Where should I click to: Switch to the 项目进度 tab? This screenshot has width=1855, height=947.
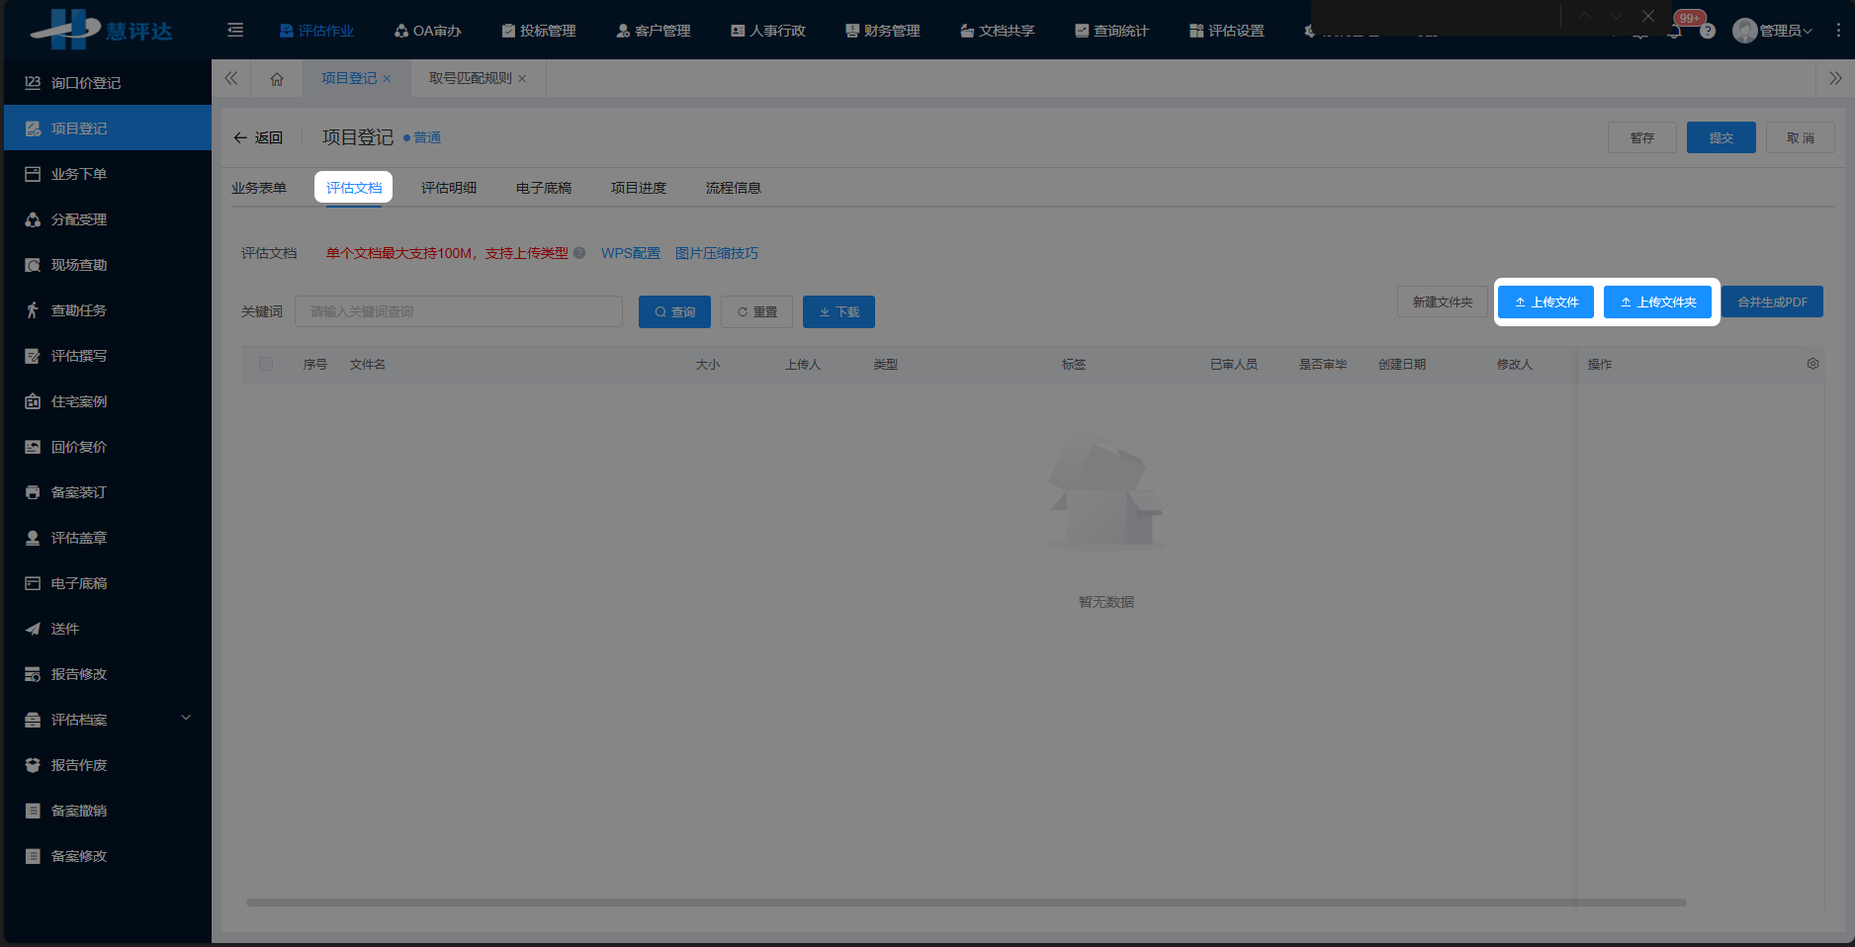point(639,187)
